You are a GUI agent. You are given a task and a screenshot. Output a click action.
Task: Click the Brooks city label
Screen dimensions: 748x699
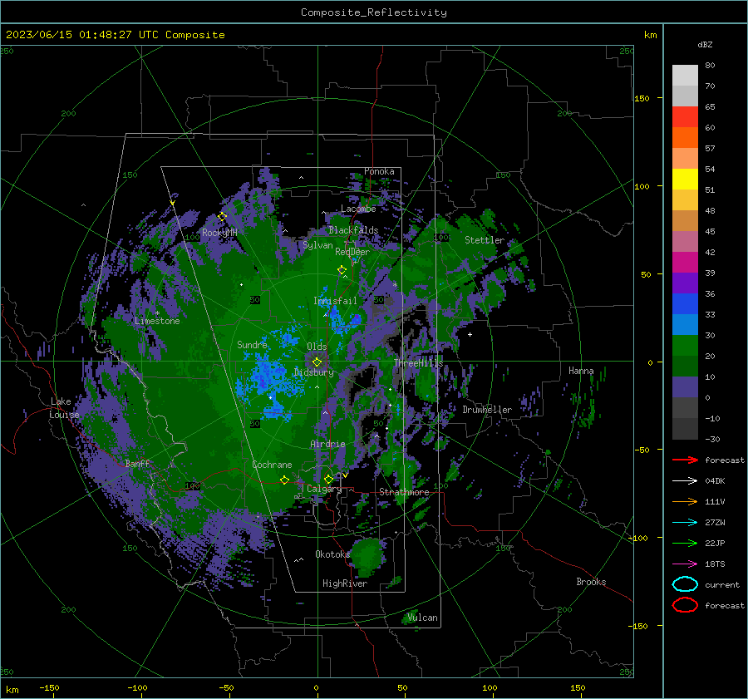591,582
